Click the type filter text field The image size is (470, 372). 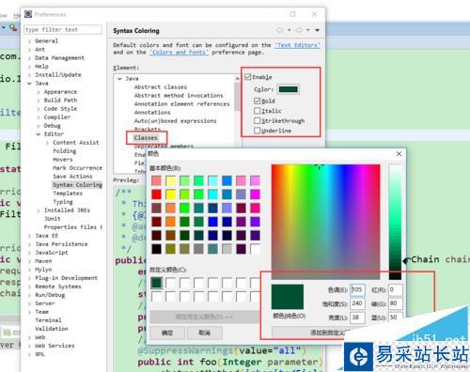coord(63,30)
